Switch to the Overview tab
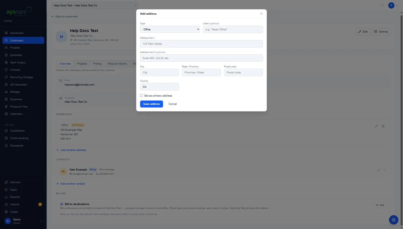Image resolution: width=403 pixels, height=229 pixels. point(65,64)
